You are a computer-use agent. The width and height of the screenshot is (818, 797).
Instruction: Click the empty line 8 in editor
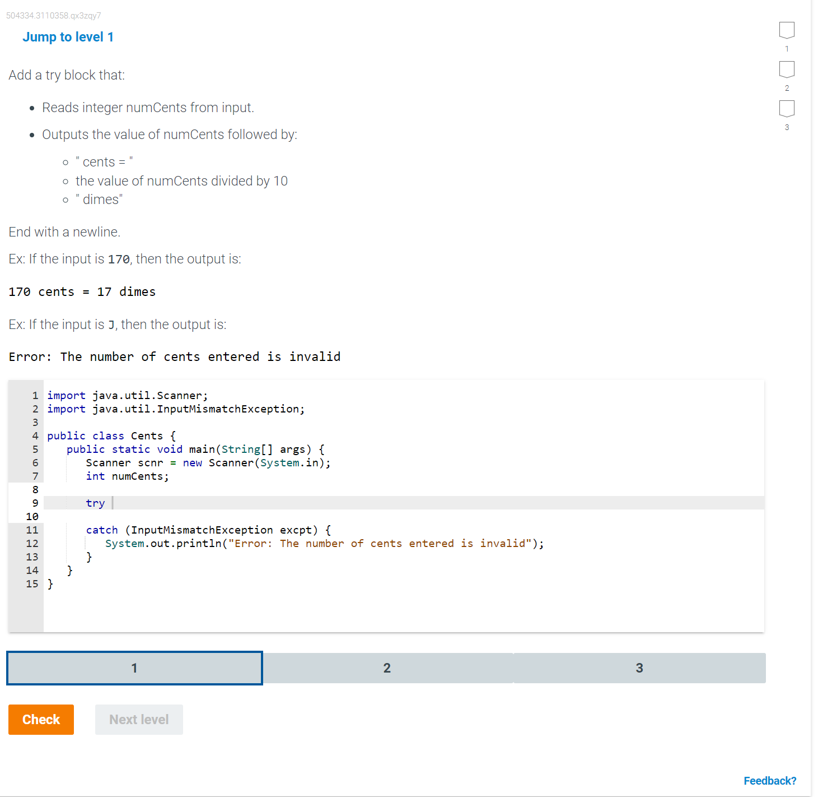(168, 489)
